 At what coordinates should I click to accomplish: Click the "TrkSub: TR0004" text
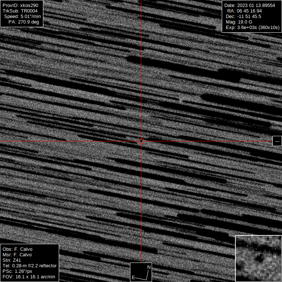point(20,11)
